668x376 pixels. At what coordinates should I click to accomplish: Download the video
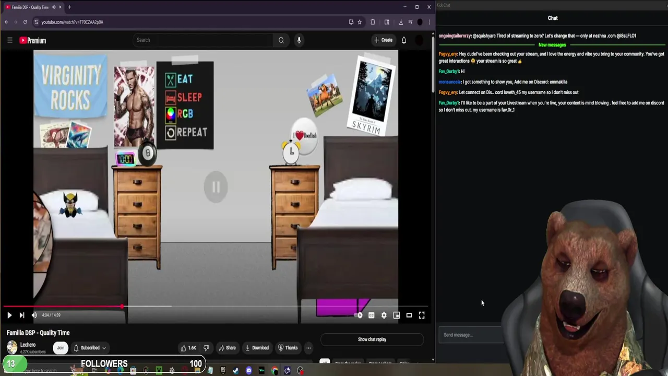tap(257, 348)
